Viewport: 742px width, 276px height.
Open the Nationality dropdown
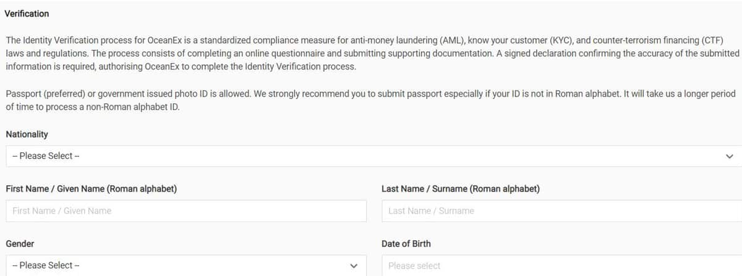click(x=371, y=156)
